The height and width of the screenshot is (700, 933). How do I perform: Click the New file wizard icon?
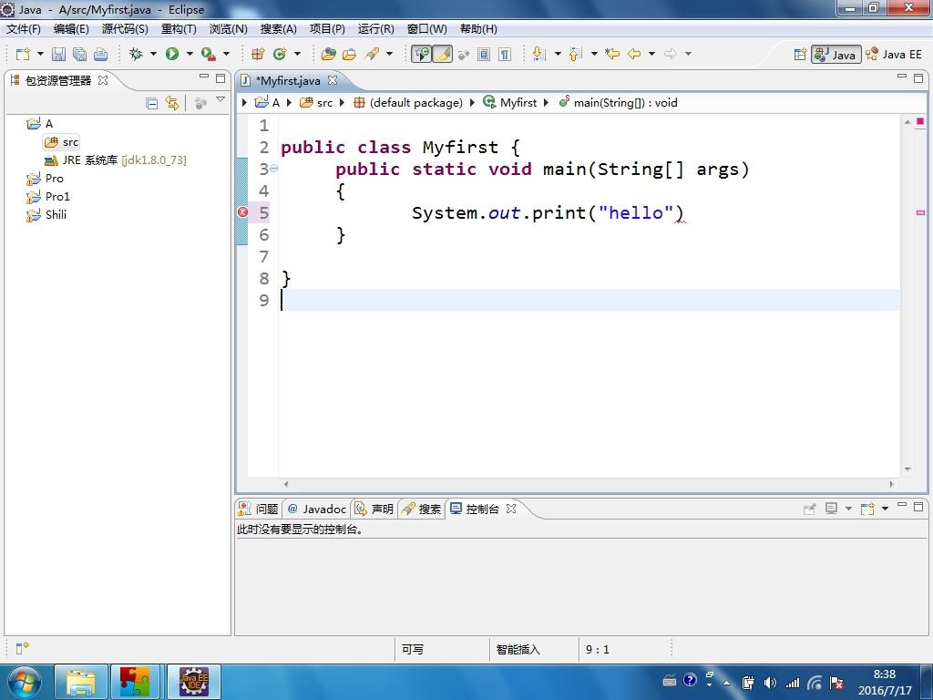pyautogui.click(x=23, y=54)
